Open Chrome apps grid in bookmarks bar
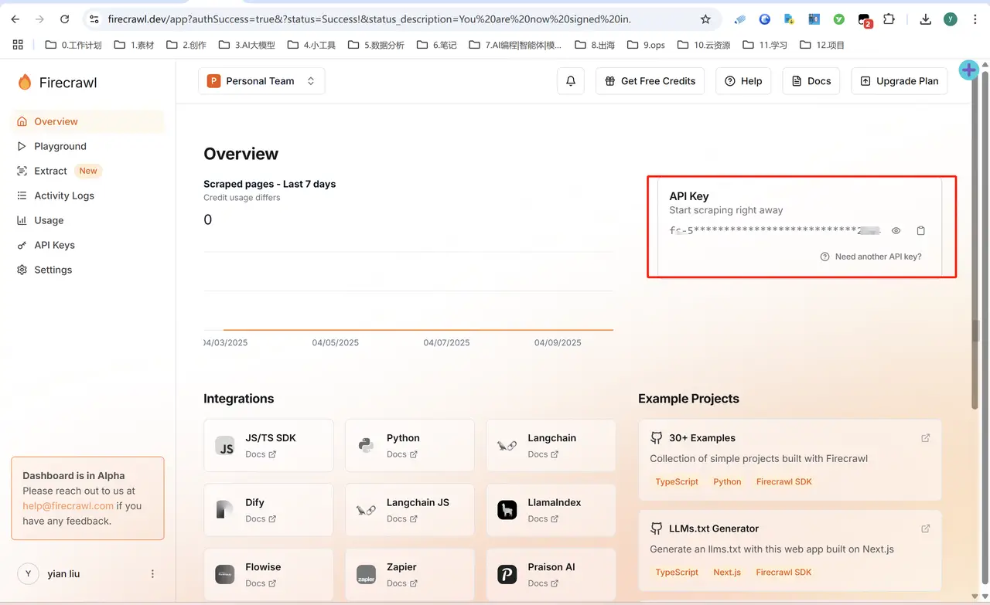990x605 pixels. point(19,45)
